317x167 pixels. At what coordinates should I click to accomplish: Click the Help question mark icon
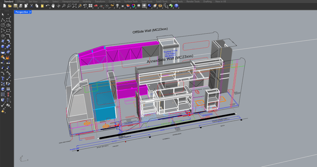pyautogui.click(x=177, y=6)
